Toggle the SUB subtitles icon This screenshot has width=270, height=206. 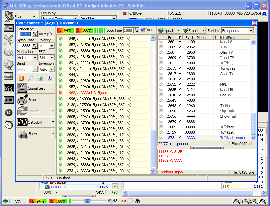click(9, 100)
